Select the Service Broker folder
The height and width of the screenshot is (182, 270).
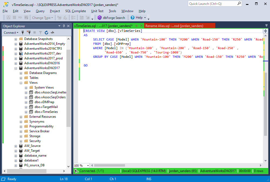pyautogui.click(x=39, y=131)
